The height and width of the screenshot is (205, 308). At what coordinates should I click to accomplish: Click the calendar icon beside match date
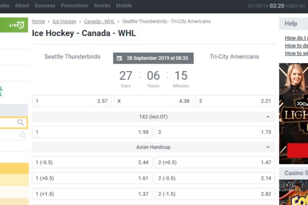[x=120, y=58]
